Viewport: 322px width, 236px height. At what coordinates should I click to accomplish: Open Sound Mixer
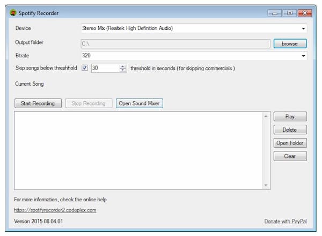pyautogui.click(x=139, y=103)
